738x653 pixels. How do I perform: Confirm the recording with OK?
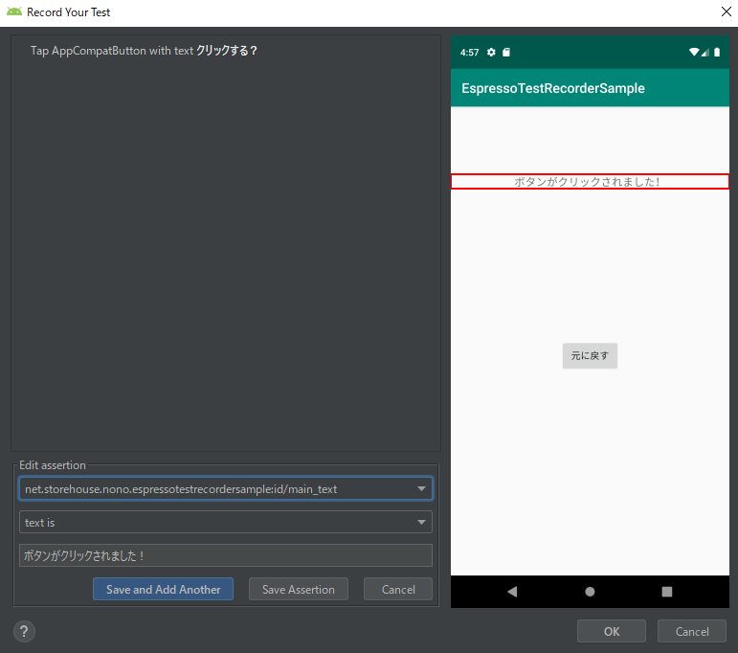pyautogui.click(x=612, y=631)
